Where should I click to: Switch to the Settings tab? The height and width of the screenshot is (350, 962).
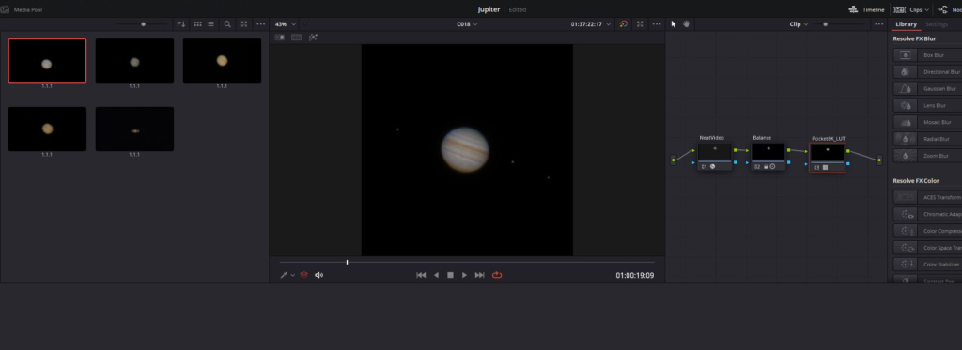coord(937,24)
